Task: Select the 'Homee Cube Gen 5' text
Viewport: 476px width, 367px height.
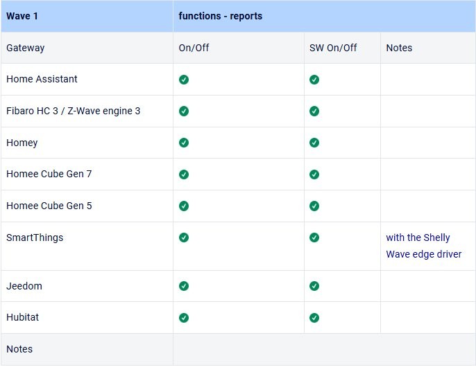Action: coord(49,206)
